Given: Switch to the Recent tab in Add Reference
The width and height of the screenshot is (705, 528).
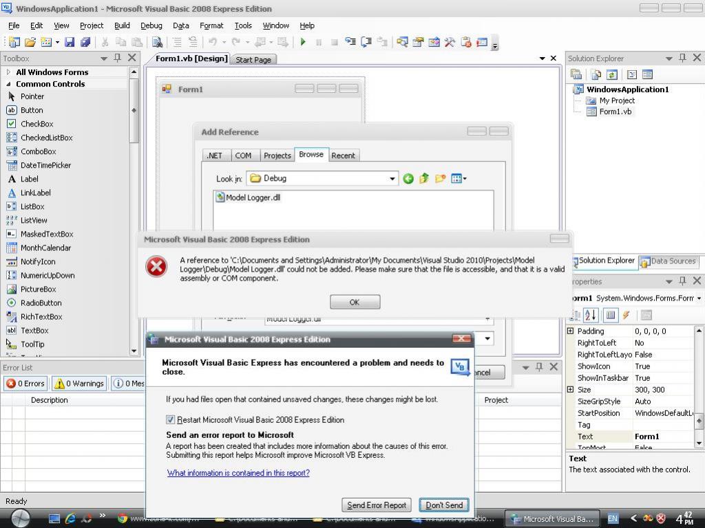Looking at the screenshot, I should pos(343,155).
